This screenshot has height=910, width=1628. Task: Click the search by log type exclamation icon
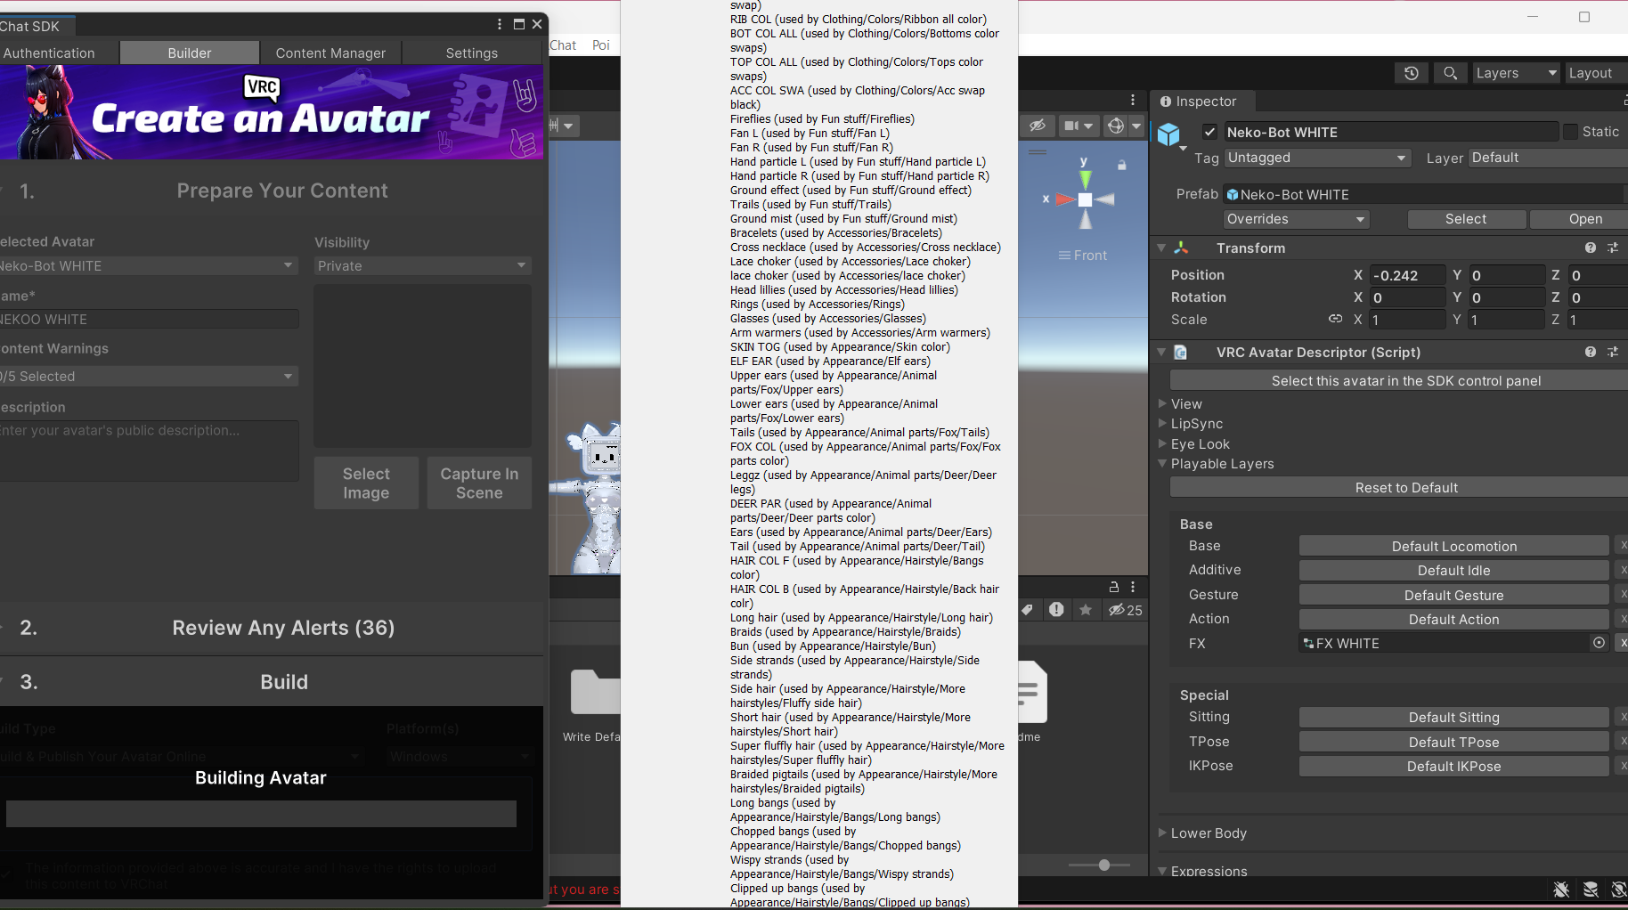pyautogui.click(x=1056, y=610)
